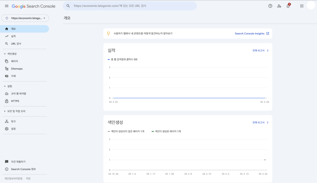317x183 pixels.
Task: Open Search Console Insights link
Action: point(250,33)
